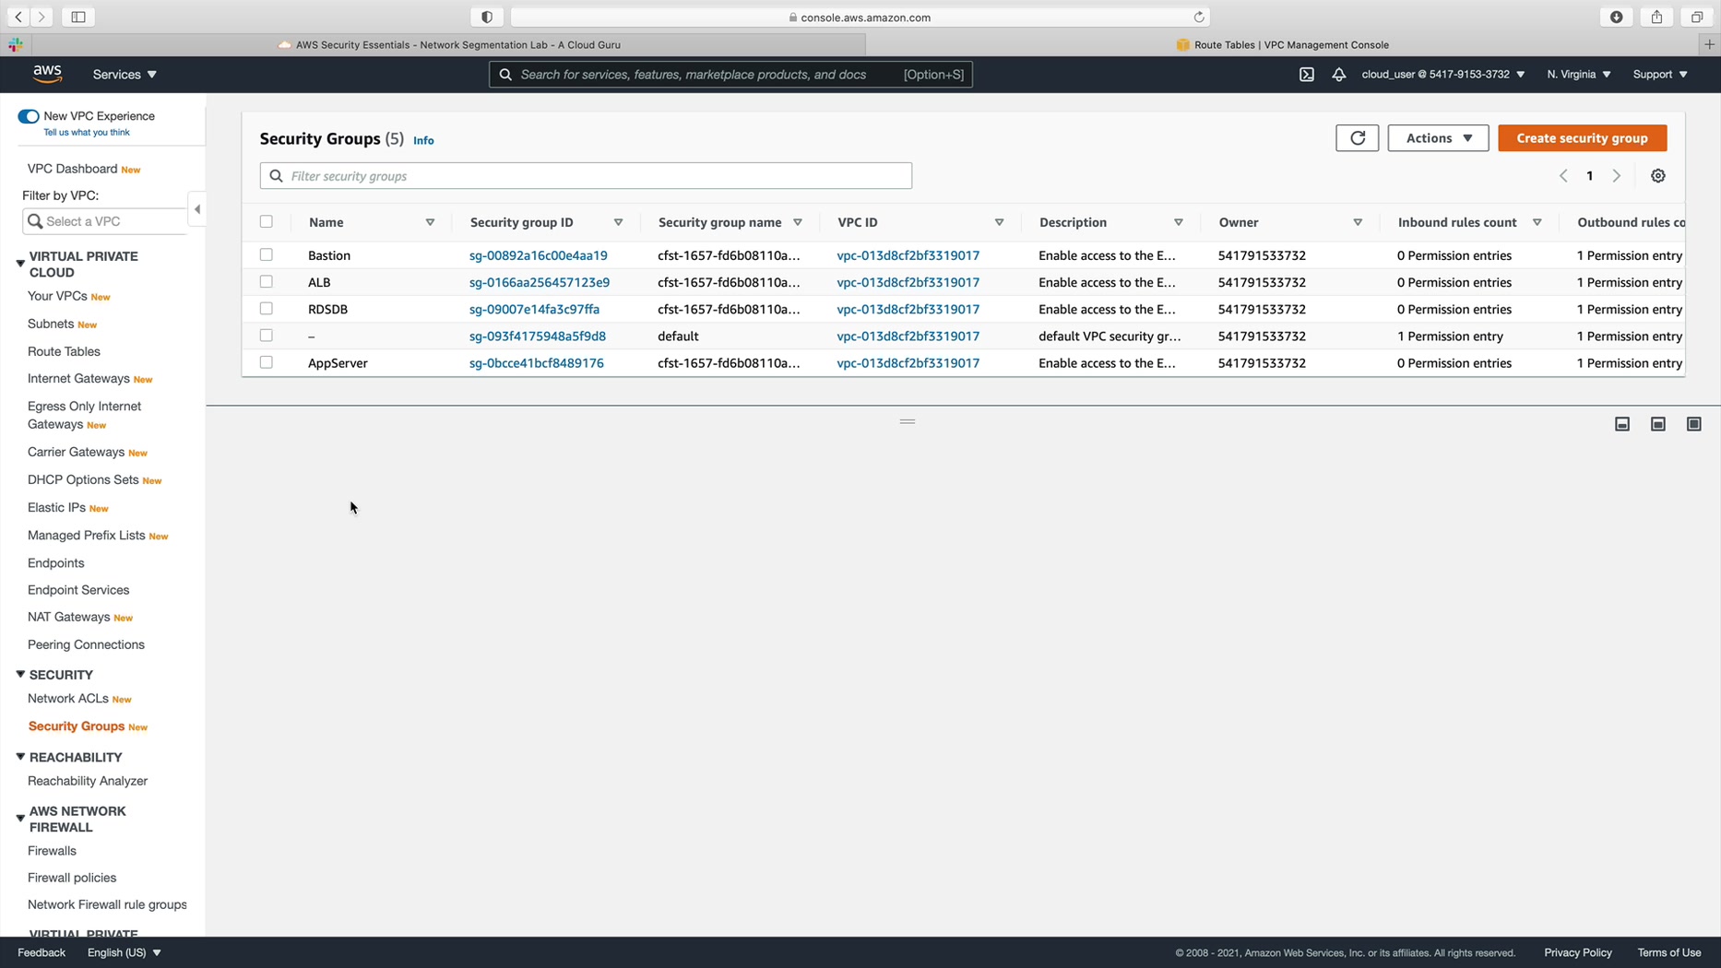Open Route Tables in sidebar

(x=64, y=351)
